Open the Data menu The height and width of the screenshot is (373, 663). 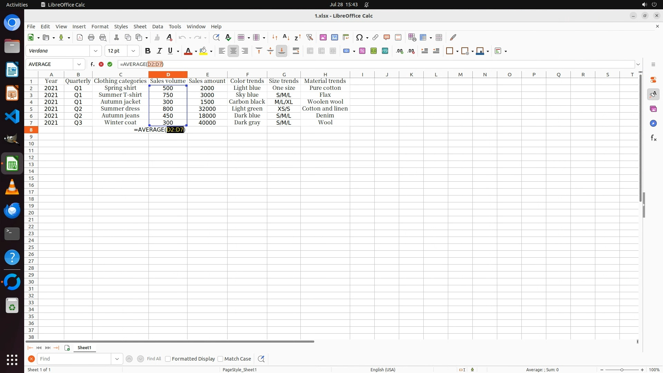click(157, 27)
